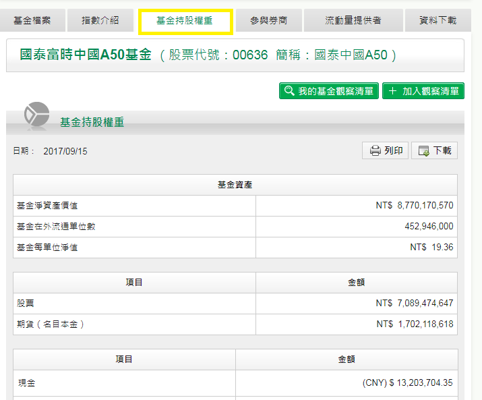The width and height of the screenshot is (482, 400).
Task: Click the printer icon next to 列印
Action: [x=375, y=151]
